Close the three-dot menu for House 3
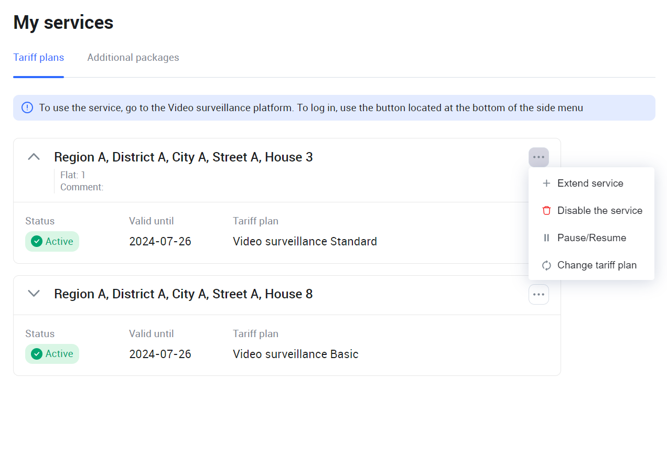The image size is (667, 453). tap(539, 157)
